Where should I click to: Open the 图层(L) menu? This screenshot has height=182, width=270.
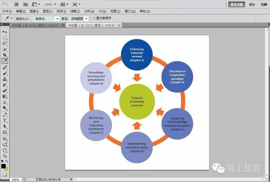point(48,11)
